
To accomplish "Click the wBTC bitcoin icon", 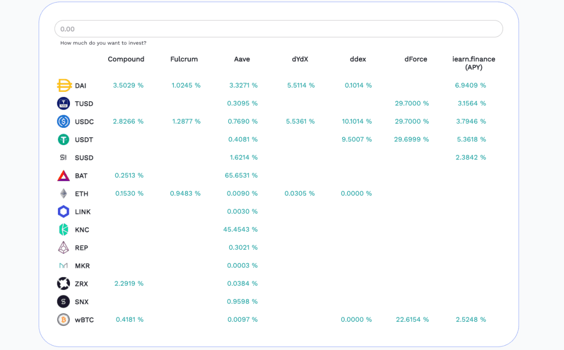I will pyautogui.click(x=64, y=319).
